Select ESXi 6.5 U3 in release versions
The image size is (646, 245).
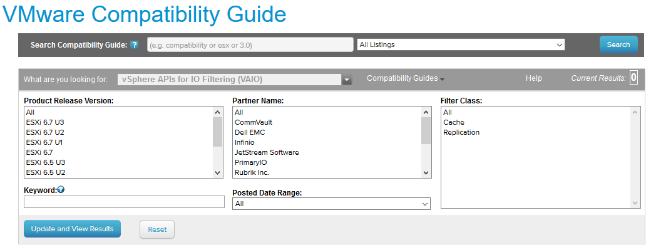tap(118, 162)
